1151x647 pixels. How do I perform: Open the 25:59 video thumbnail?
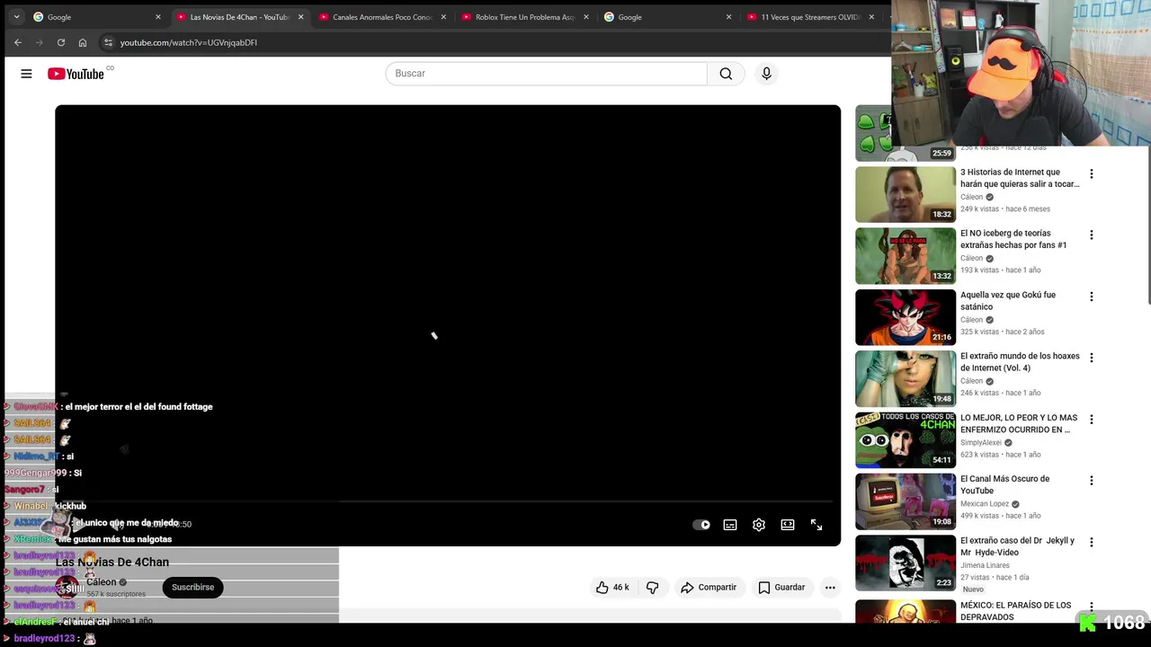906,133
